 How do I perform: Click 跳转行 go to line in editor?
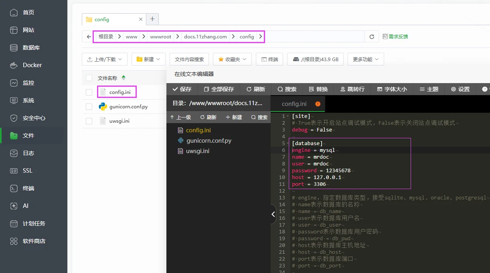(x=352, y=89)
